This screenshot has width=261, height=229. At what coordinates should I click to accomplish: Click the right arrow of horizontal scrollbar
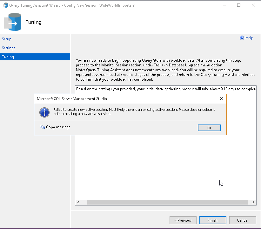point(253,202)
